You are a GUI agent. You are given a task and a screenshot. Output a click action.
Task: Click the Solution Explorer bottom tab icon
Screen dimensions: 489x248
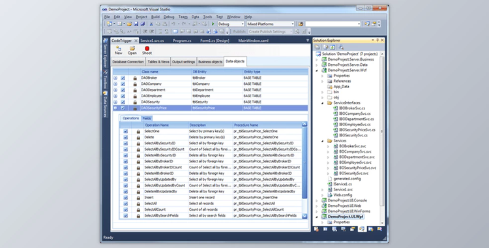coord(362,229)
